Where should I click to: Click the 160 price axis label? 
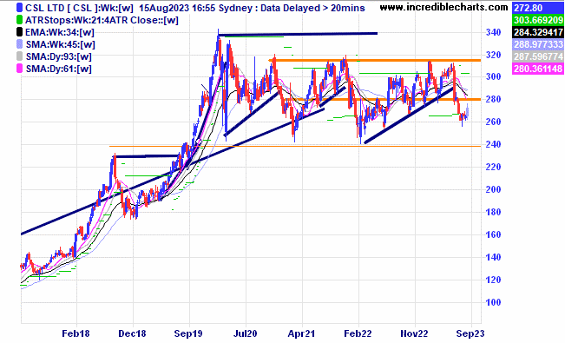[493, 234]
